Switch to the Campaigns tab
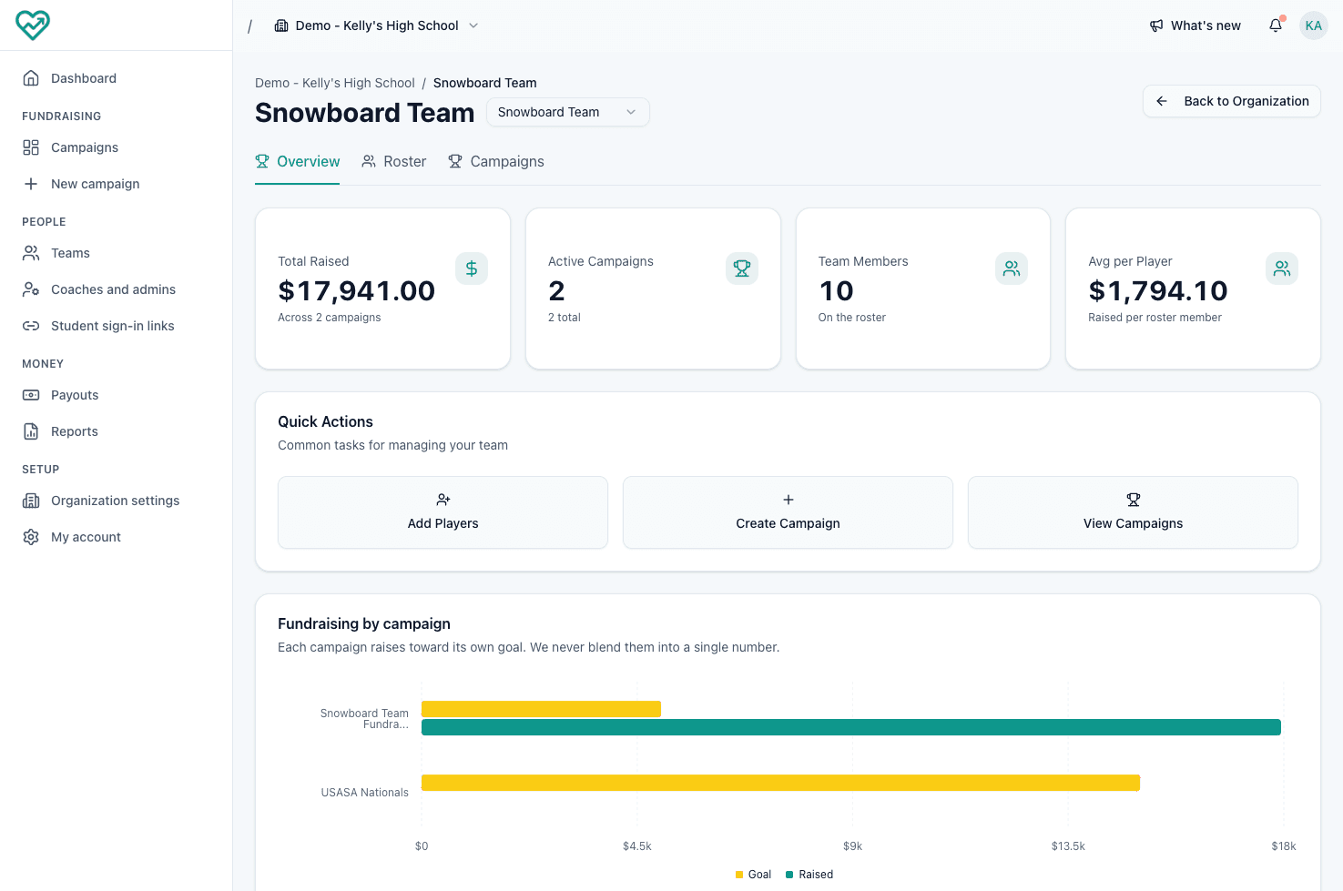The height and width of the screenshot is (891, 1343). point(496,162)
